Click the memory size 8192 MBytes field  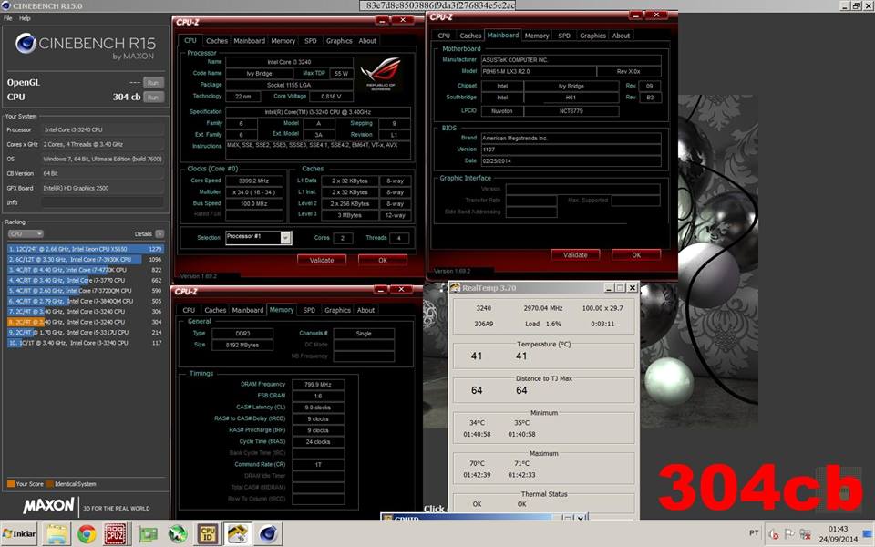242,345
